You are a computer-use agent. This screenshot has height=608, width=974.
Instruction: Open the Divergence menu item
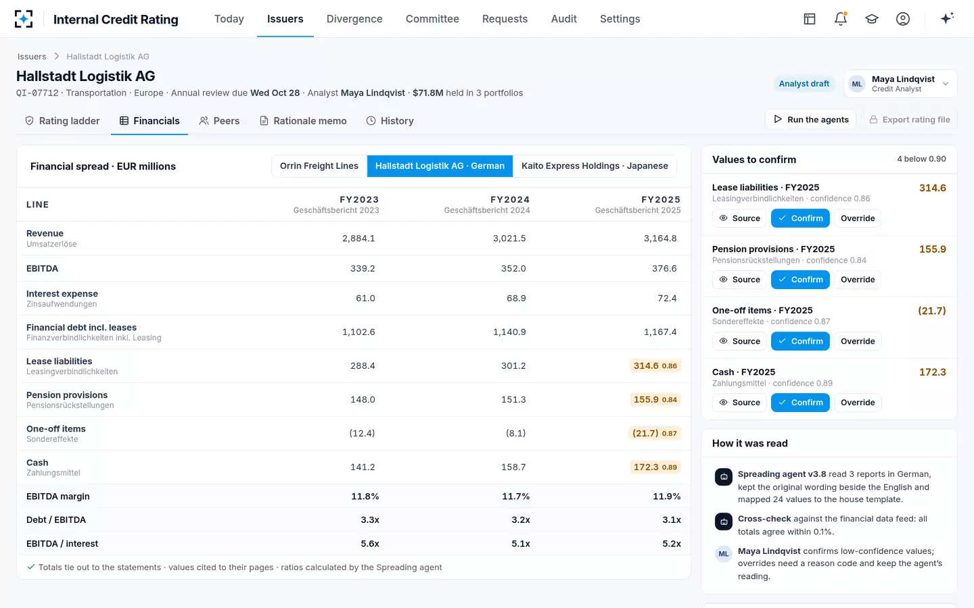pyautogui.click(x=354, y=19)
